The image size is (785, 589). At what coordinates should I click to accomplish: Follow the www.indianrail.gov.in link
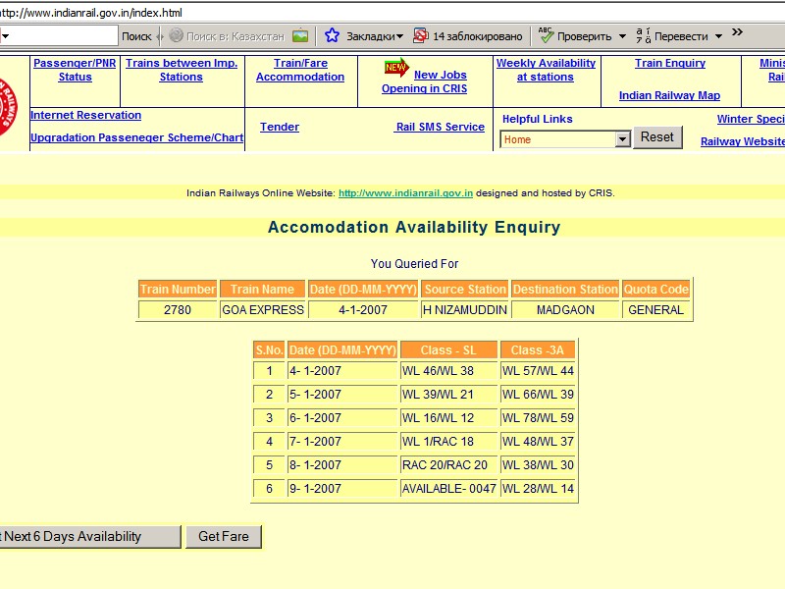pyautogui.click(x=405, y=193)
